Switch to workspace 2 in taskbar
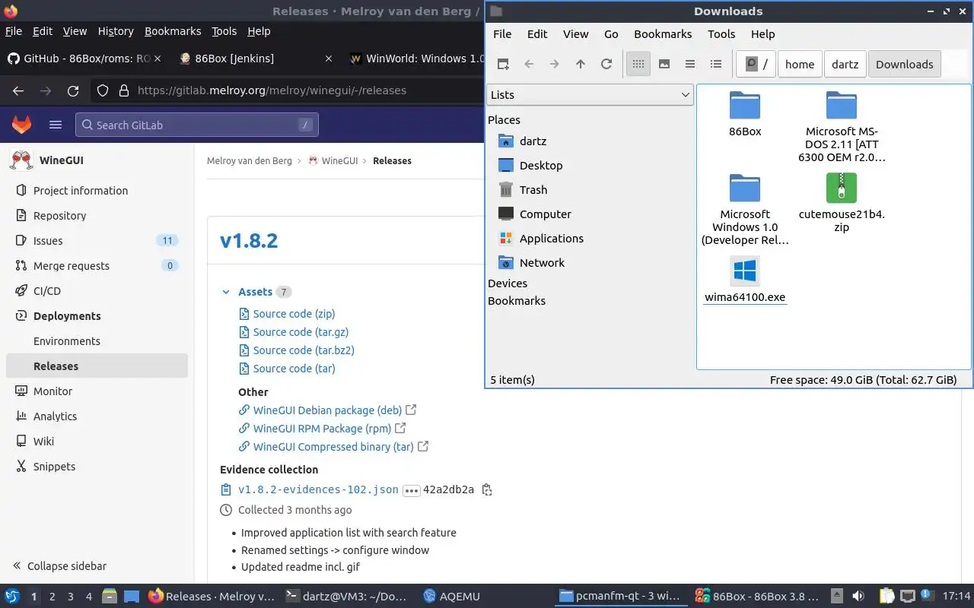 tap(52, 597)
